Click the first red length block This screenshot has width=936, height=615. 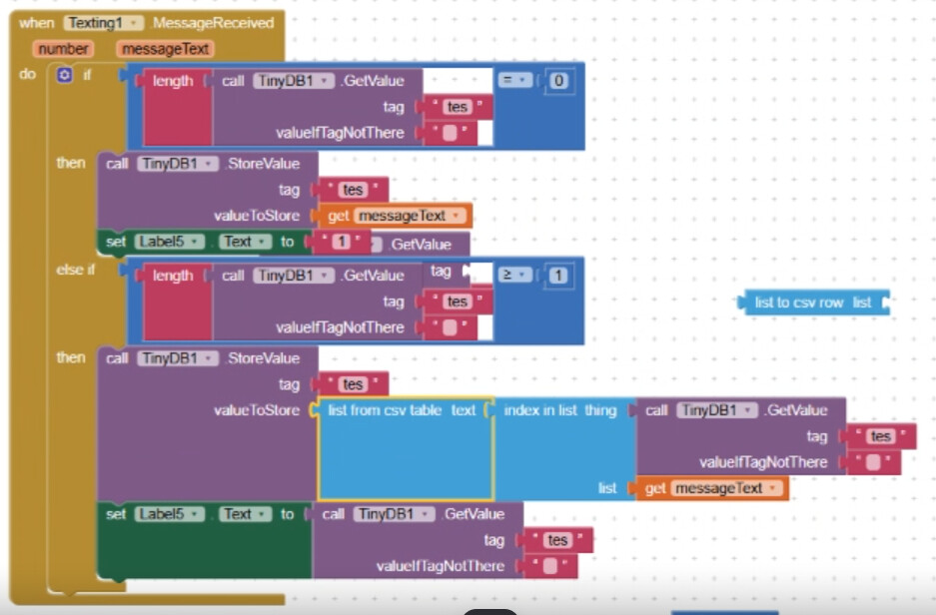pos(173,81)
